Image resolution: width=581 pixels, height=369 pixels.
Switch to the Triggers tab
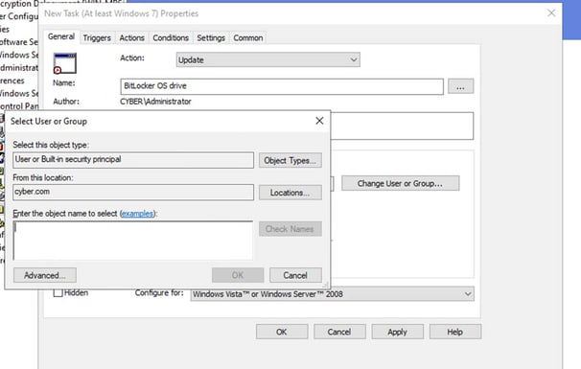click(x=97, y=37)
